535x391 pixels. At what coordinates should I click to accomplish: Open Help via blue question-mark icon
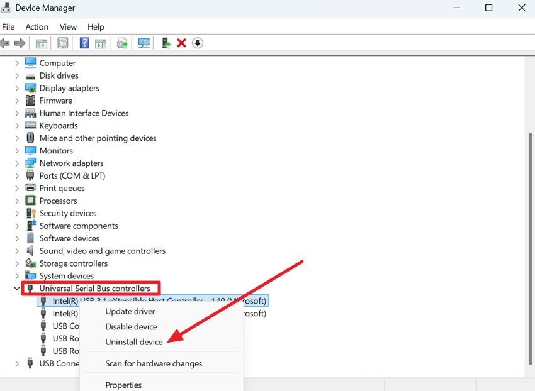[84, 43]
